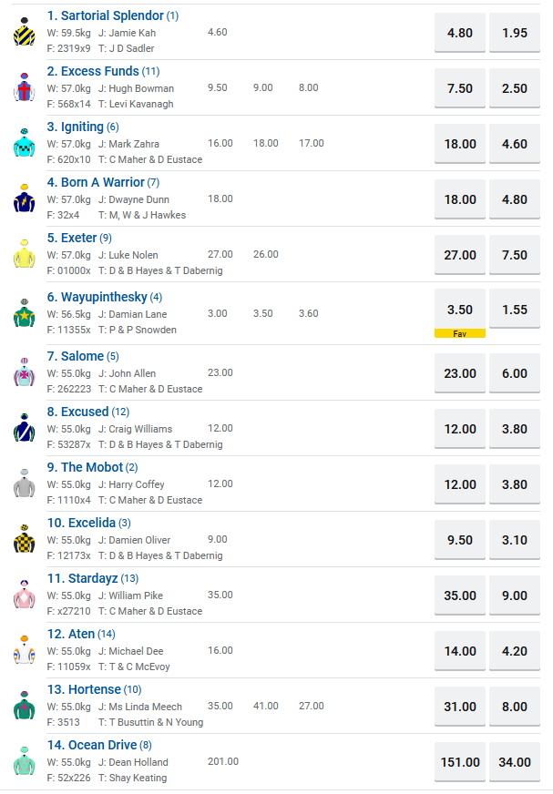Screen dimensions: 553x794
Task: Click Exeter's yellow jockey silks icon
Action: (24, 254)
